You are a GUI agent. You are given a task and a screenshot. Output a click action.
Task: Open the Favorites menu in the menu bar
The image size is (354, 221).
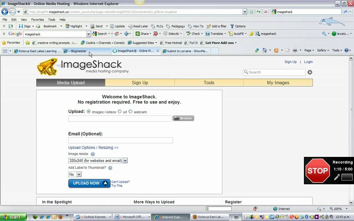(x=37, y=20)
